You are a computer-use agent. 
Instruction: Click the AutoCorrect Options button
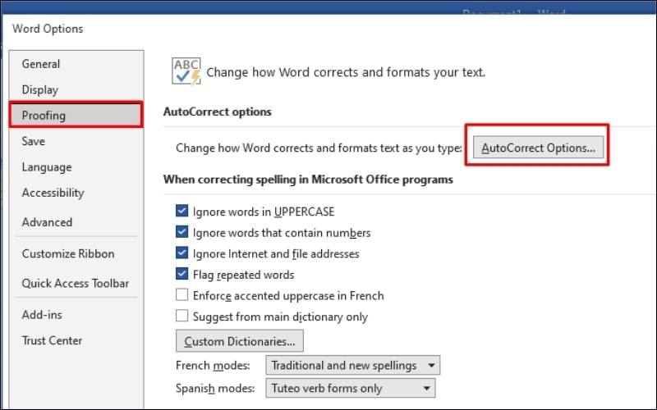click(538, 148)
